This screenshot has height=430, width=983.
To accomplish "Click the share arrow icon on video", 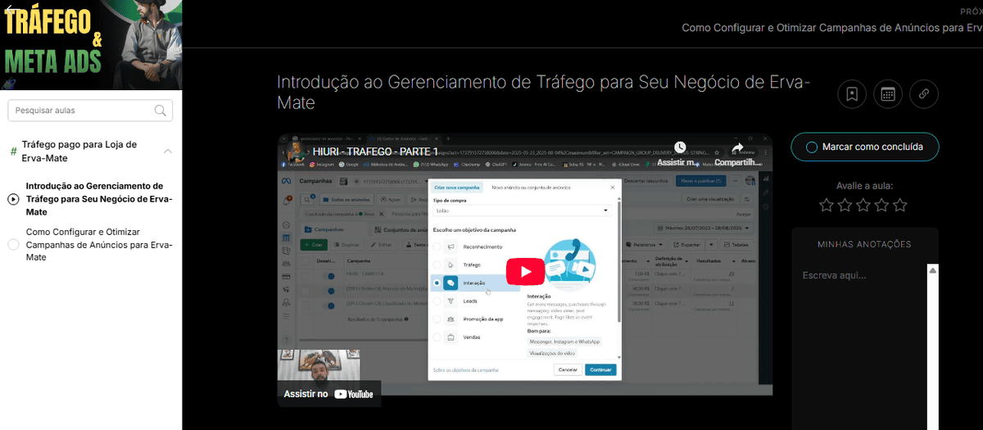I will [x=736, y=148].
